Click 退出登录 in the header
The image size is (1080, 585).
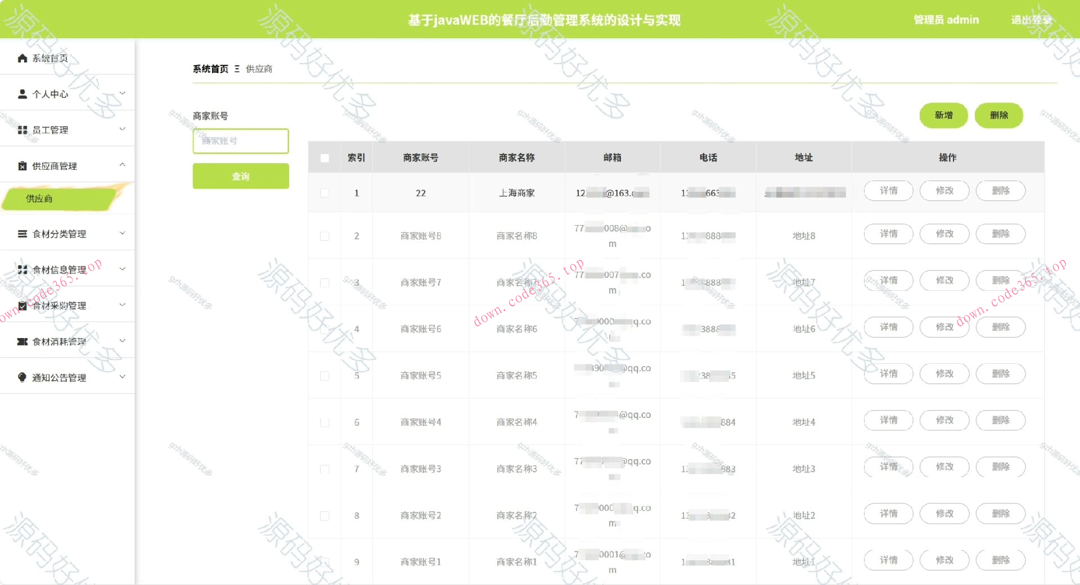coord(1030,20)
